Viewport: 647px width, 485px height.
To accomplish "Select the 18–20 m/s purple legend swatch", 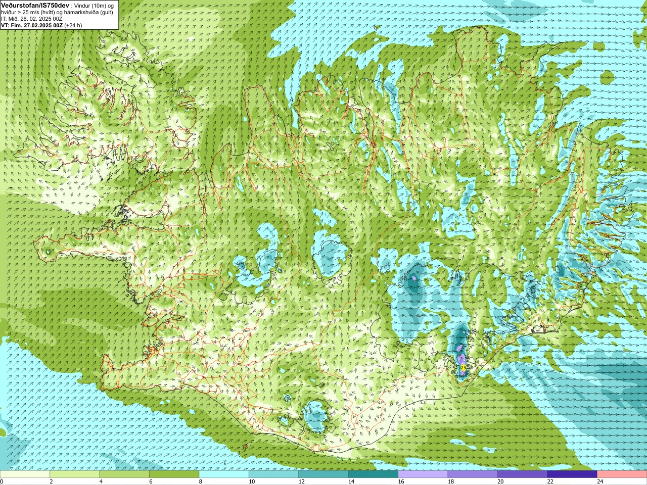I will click(x=473, y=474).
